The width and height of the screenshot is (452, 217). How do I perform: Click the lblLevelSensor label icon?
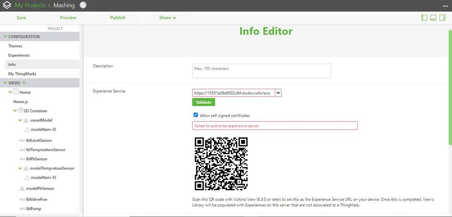coord(22,140)
